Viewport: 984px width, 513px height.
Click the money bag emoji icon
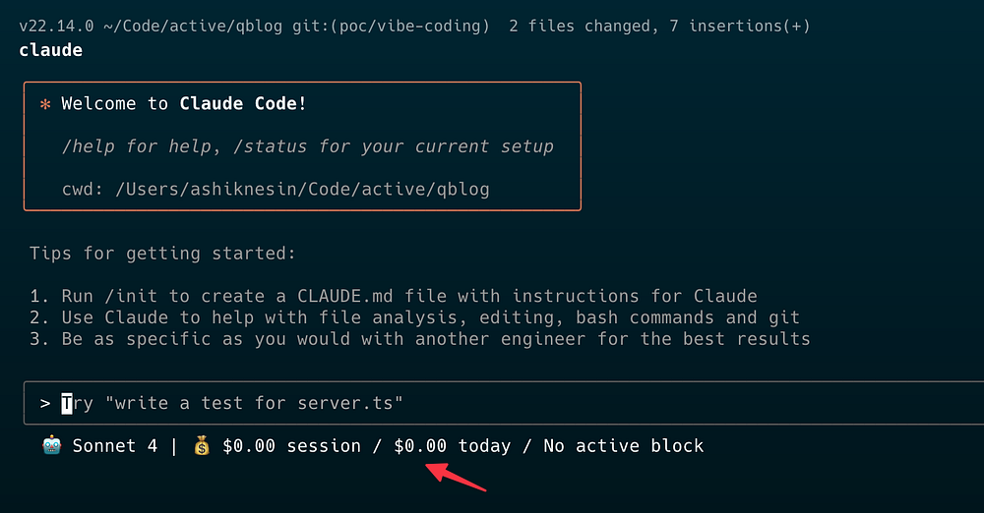tap(202, 445)
